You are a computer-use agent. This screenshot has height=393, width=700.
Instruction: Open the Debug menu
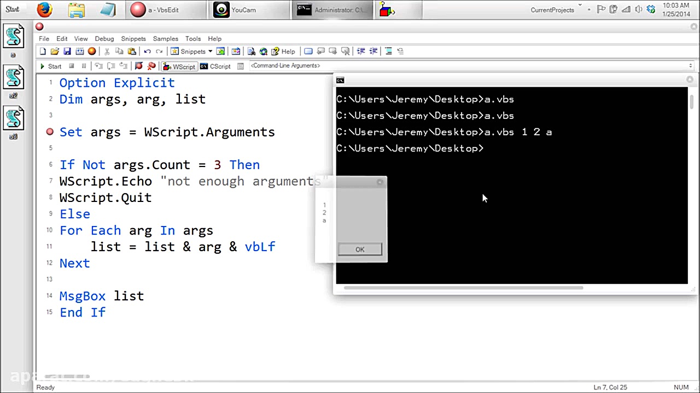(104, 39)
